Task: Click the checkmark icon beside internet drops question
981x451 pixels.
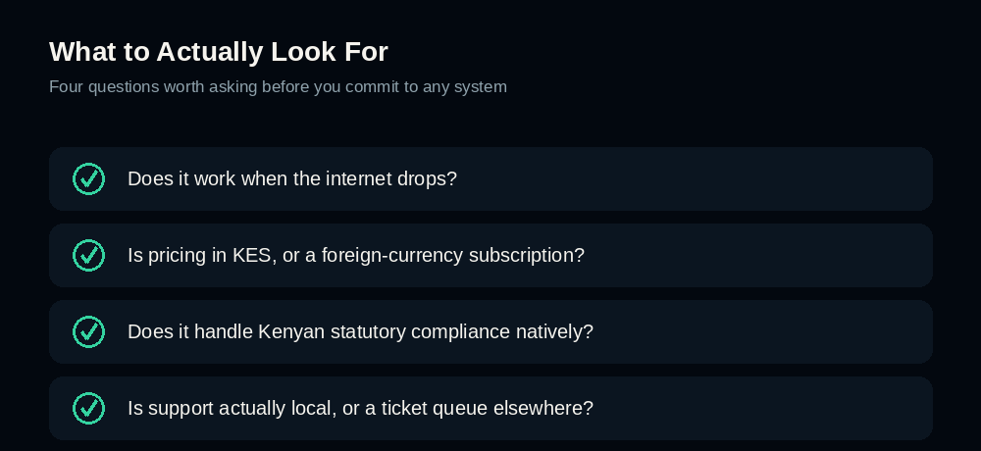Action: point(89,178)
